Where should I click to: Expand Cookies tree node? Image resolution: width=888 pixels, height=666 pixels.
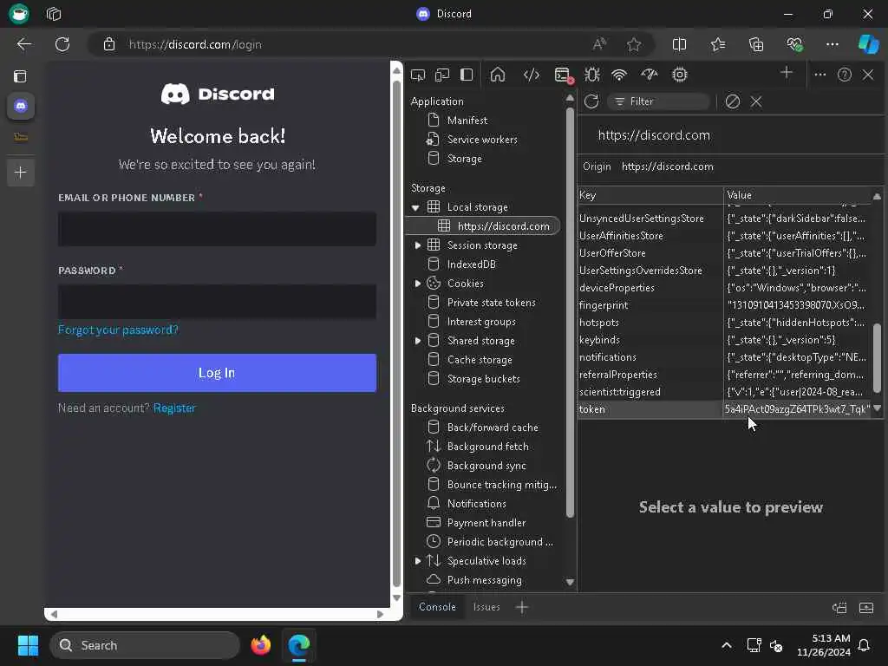click(418, 284)
